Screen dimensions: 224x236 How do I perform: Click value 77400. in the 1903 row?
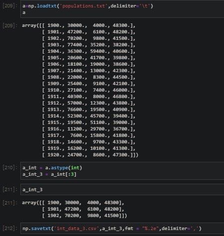pos(76,45)
